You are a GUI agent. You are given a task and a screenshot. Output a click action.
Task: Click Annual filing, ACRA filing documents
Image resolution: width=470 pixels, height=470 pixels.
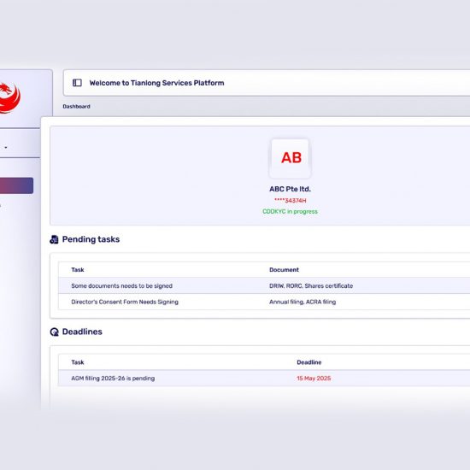(303, 302)
